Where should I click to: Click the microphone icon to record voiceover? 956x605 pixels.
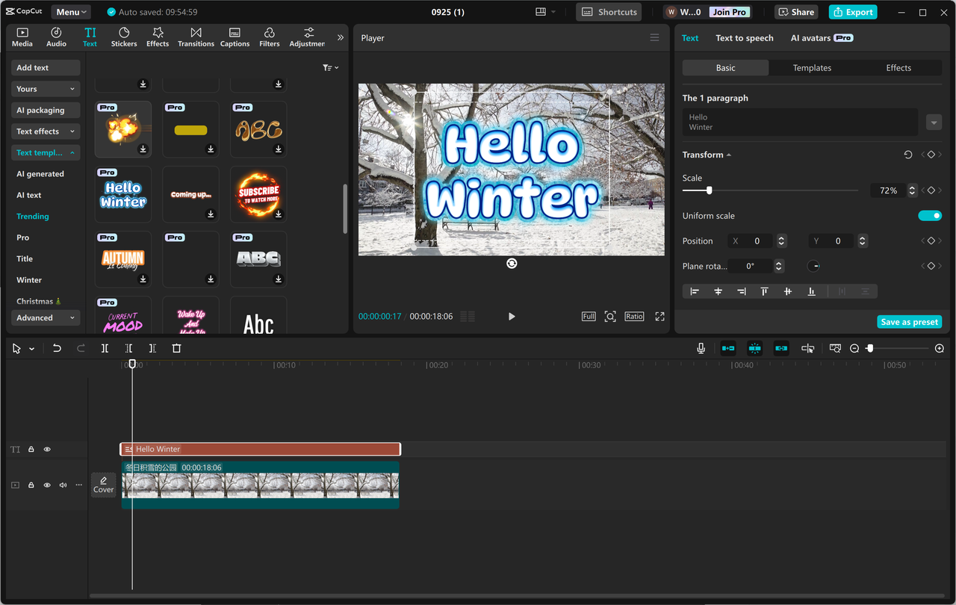(701, 348)
